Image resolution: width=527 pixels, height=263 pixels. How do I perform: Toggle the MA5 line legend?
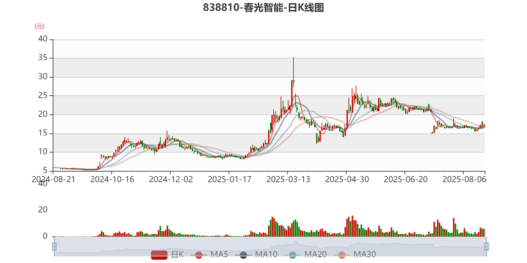pyautogui.click(x=209, y=254)
